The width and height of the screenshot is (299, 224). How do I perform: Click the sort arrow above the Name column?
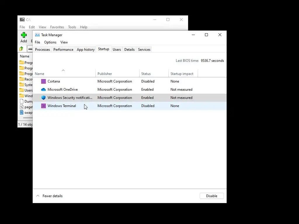click(x=63, y=70)
